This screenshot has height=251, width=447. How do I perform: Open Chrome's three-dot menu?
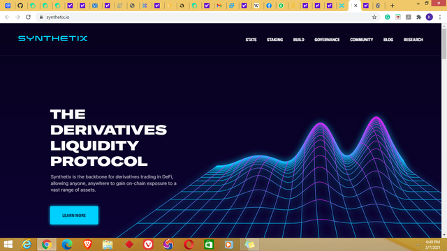440,17
